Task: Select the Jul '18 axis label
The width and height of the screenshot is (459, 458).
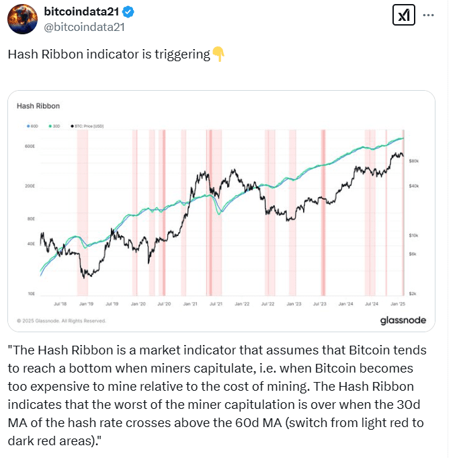Action: (59, 304)
